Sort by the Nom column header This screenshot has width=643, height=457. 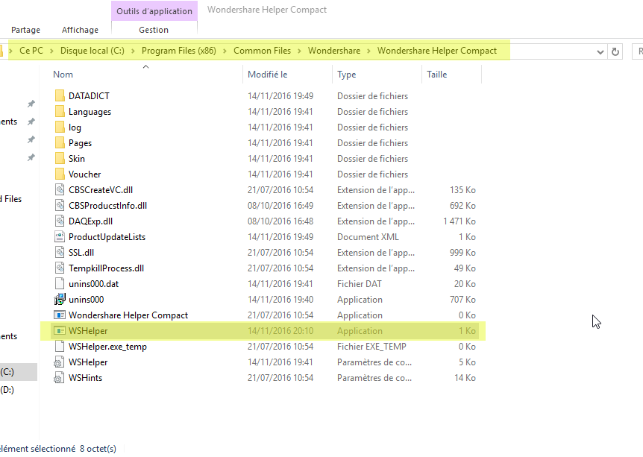click(63, 75)
